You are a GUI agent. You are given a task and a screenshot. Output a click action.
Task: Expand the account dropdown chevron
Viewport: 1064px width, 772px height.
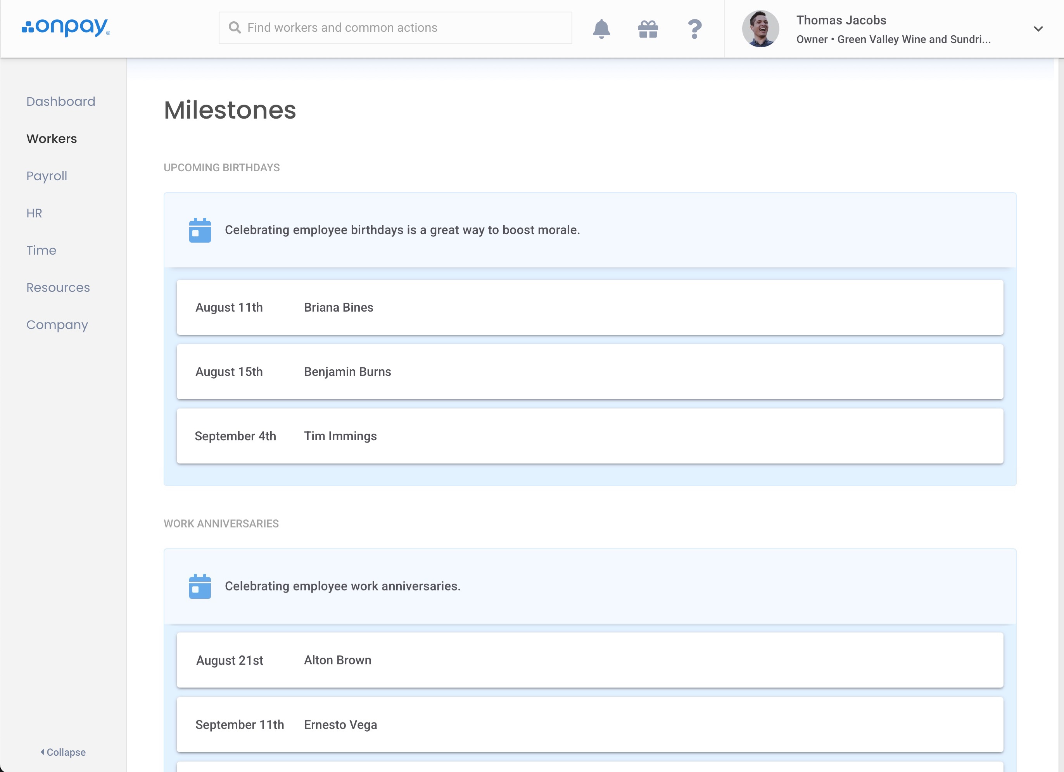coord(1038,29)
